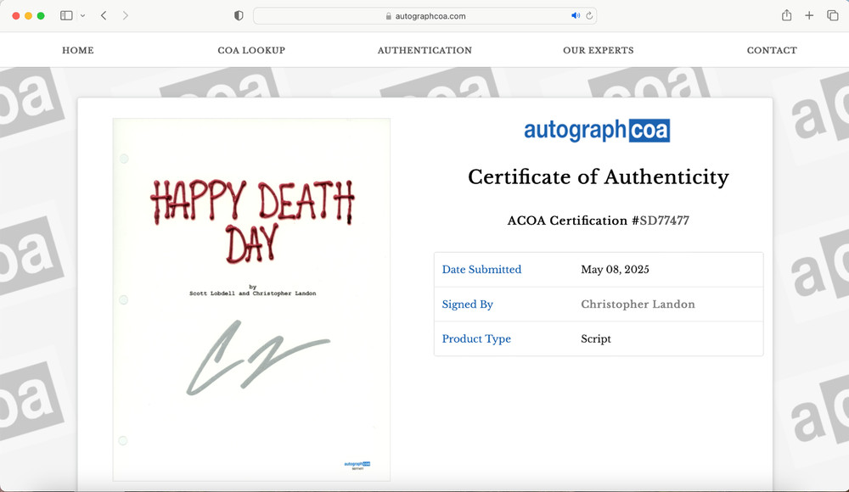
Task: Open the CONTACT nav item
Action: pos(772,50)
